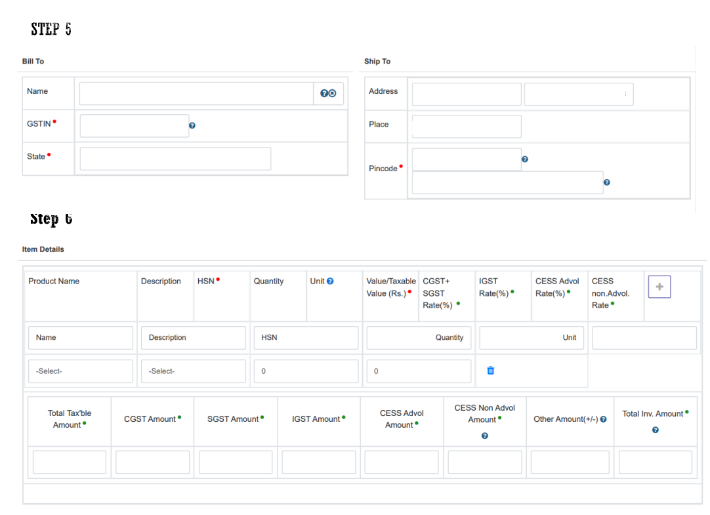The height and width of the screenshot is (515, 710).
Task: Click the help icon beside Bill To Name
Action: (x=324, y=94)
